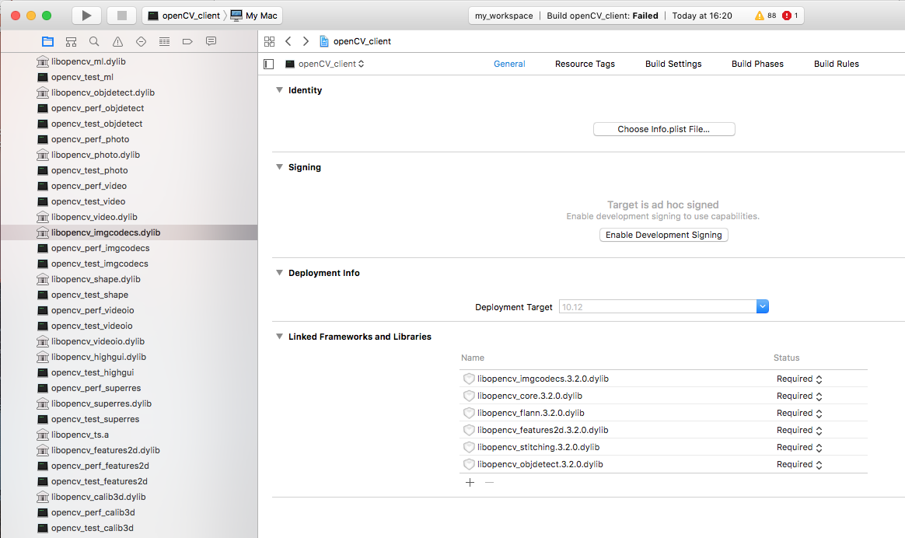Remove a library with the minus button

pyautogui.click(x=490, y=483)
